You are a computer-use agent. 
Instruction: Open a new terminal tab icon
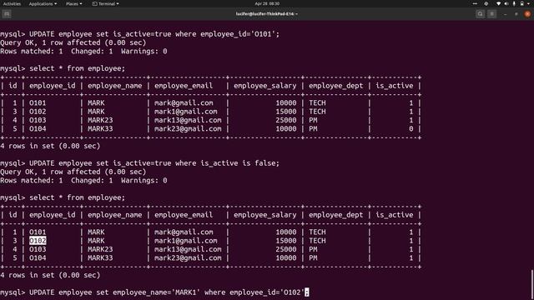7,14
